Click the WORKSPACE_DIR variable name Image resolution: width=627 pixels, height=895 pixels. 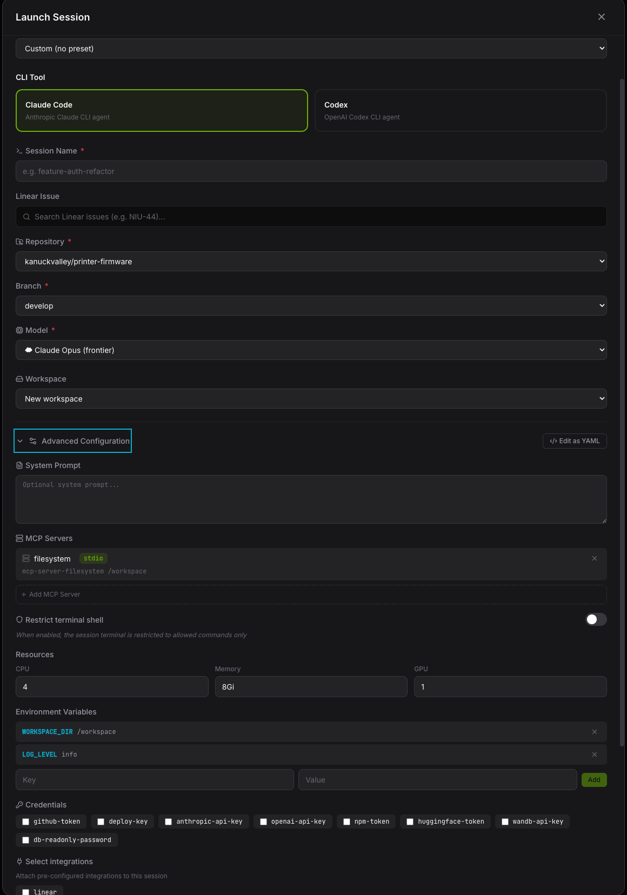point(48,732)
